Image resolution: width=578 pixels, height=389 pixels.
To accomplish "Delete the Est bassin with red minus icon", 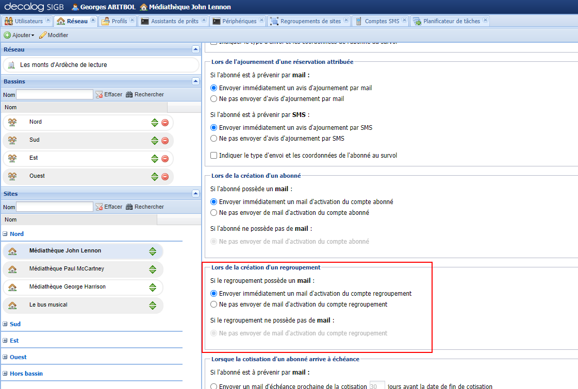I will point(165,158).
